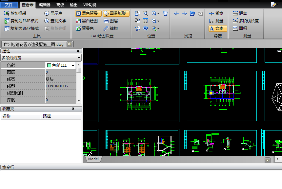The height and width of the screenshot is (189, 282).
Task: Click the layout list dropdown beside Model tab bar
Action: [x=268, y=160]
